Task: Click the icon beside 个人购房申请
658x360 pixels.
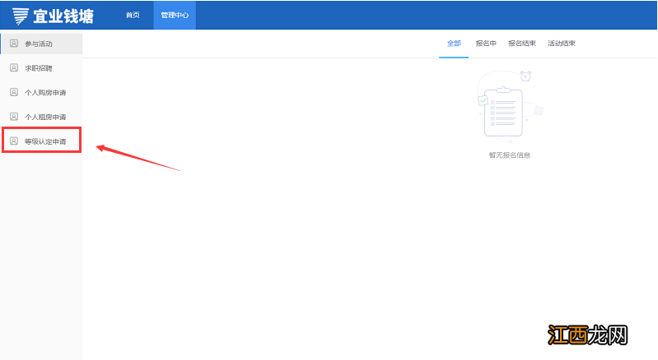Action: pyautogui.click(x=13, y=92)
